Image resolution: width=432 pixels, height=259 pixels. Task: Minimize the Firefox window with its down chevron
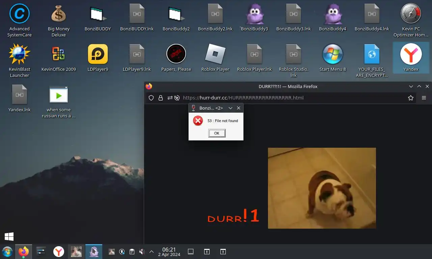coord(411,86)
